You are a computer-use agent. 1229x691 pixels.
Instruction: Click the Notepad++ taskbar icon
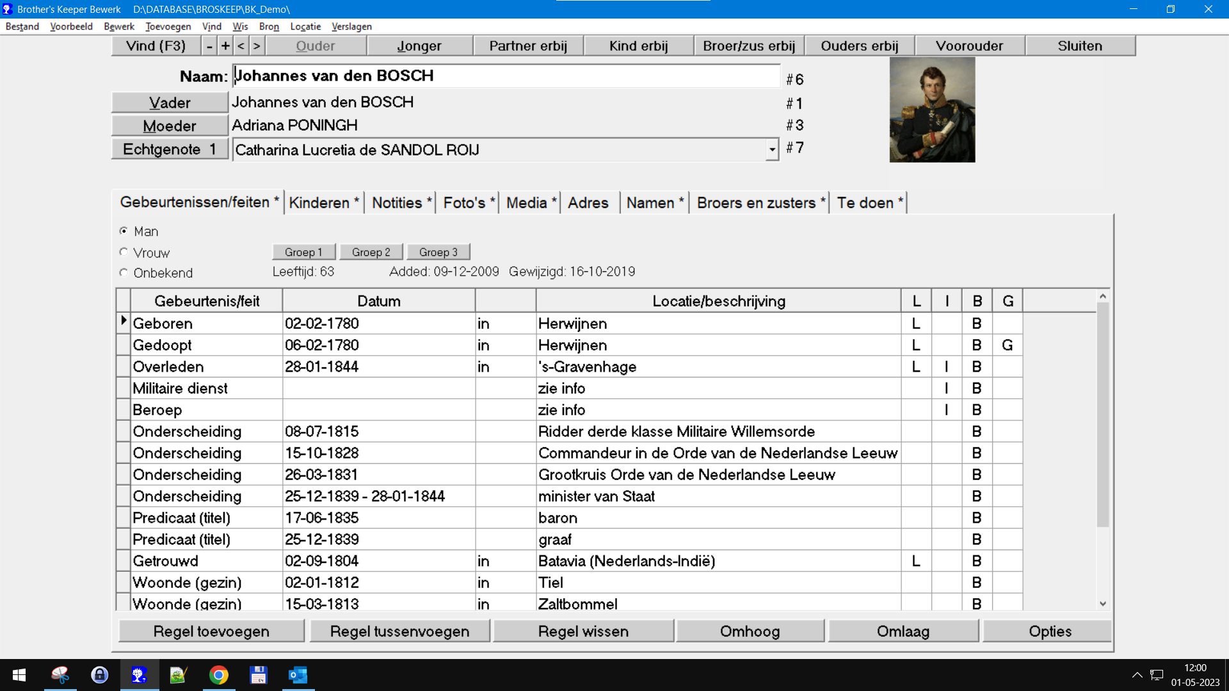[178, 675]
